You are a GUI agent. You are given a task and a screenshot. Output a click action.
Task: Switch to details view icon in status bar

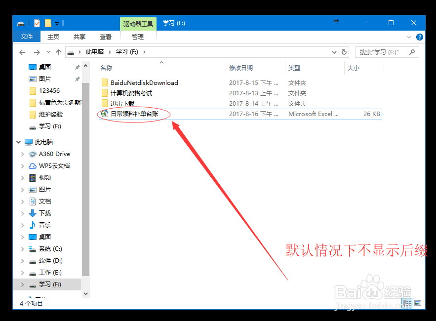(407, 303)
